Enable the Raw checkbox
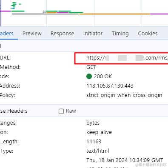 click(x=61, y=111)
